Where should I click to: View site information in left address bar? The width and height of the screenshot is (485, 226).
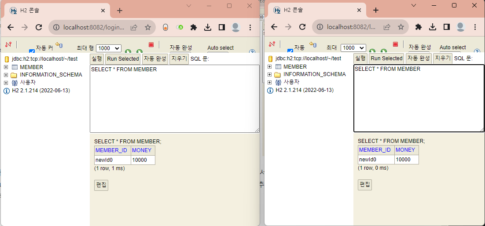point(56,28)
